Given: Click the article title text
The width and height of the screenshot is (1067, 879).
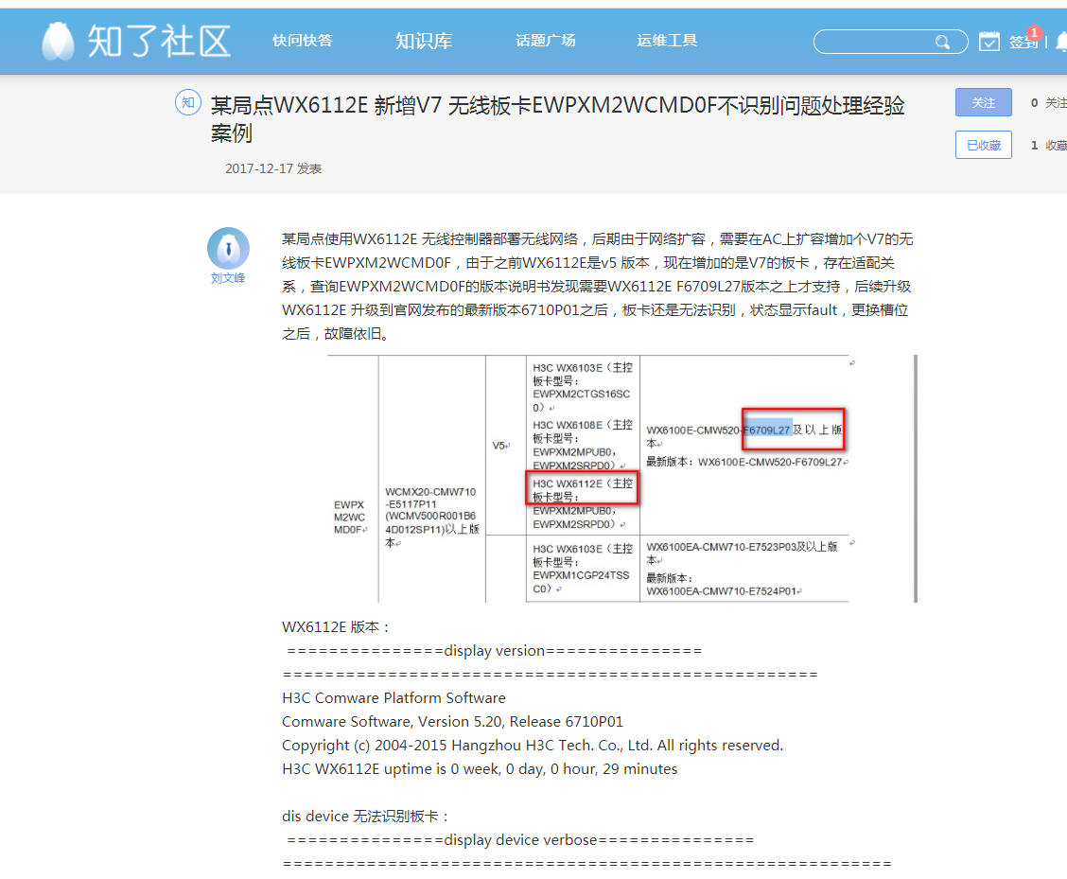Looking at the screenshot, I should click(557, 118).
